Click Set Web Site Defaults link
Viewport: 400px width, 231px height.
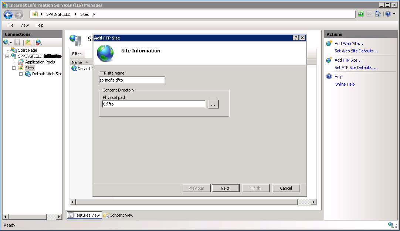pyautogui.click(x=356, y=51)
